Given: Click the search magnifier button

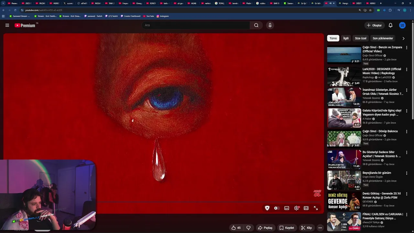Looking at the screenshot, I should coord(256,25).
